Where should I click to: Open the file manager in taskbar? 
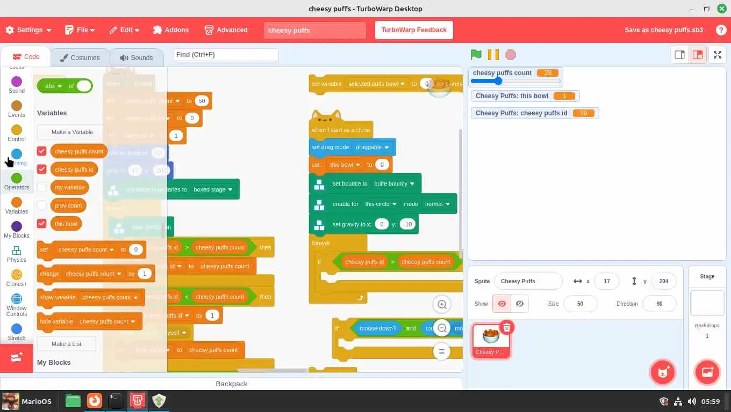73,401
